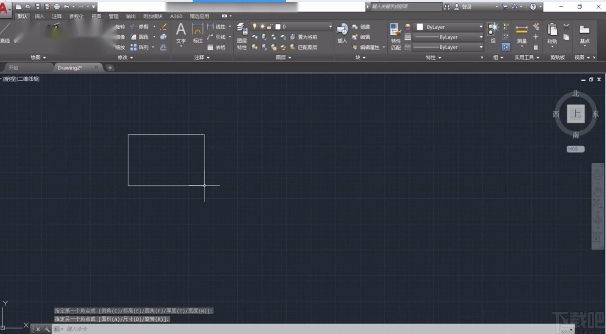
Task: Toggle layer 0 on/off lightbulb
Action: coord(255,26)
